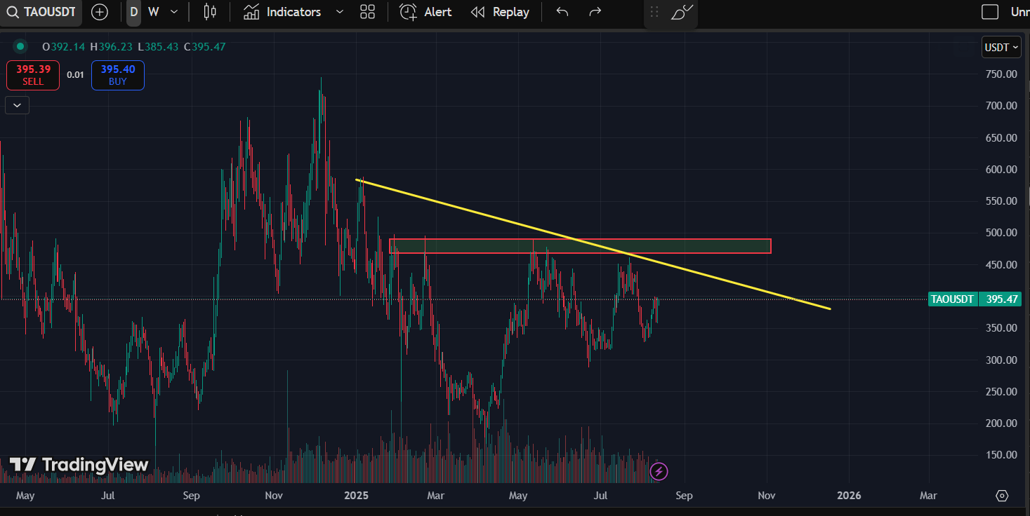Image resolution: width=1030 pixels, height=516 pixels.
Task: Start bar Replay mode
Action: click(x=500, y=12)
